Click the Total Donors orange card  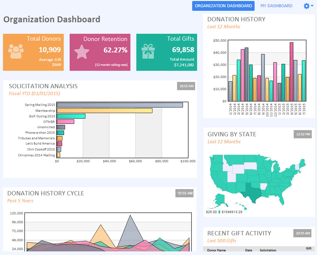(x=32, y=52)
